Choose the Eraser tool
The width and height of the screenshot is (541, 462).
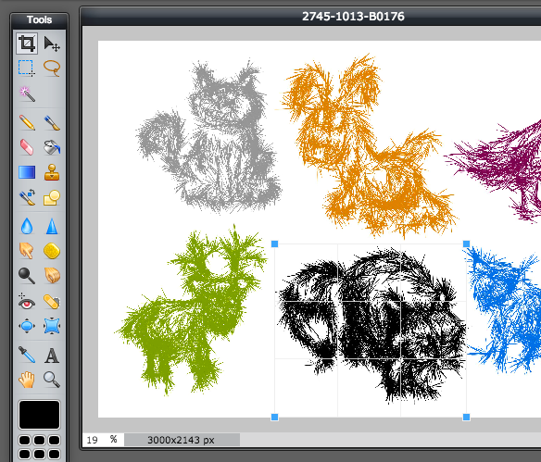click(x=27, y=147)
